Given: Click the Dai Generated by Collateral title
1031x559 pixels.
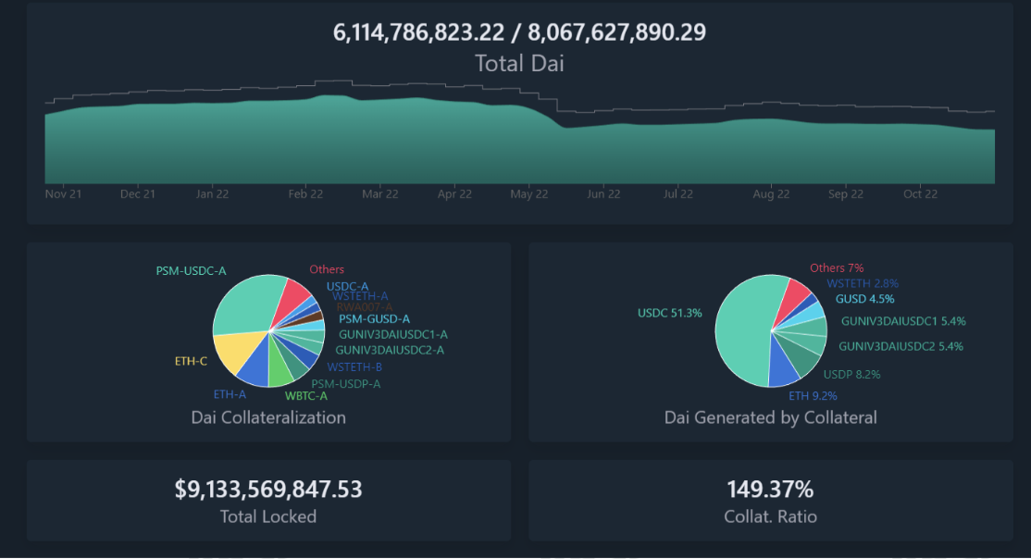Looking at the screenshot, I should 771,417.
